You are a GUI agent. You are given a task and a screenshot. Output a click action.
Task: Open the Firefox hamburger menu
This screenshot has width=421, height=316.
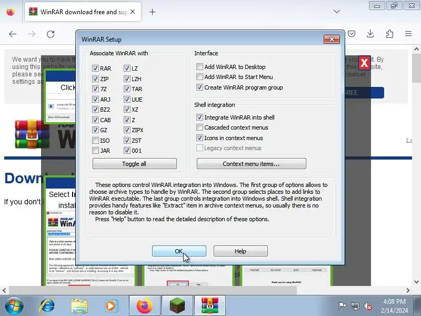click(x=408, y=34)
